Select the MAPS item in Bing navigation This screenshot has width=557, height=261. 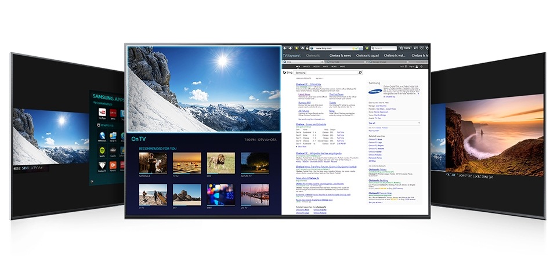pyautogui.click(x=325, y=66)
